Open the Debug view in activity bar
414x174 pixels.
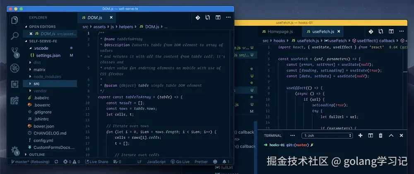(x=15, y=68)
